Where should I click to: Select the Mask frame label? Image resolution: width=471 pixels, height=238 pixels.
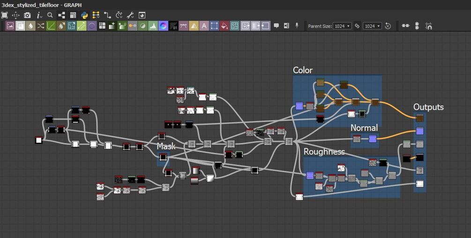pyautogui.click(x=166, y=146)
